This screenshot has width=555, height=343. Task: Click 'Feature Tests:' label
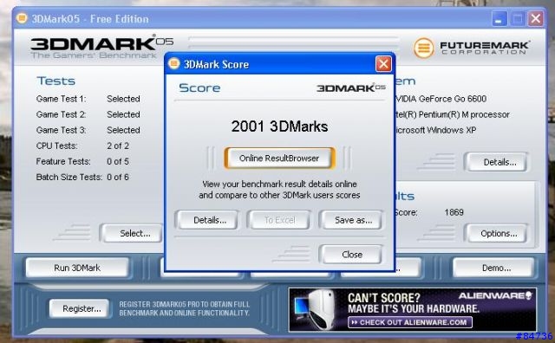click(63, 161)
